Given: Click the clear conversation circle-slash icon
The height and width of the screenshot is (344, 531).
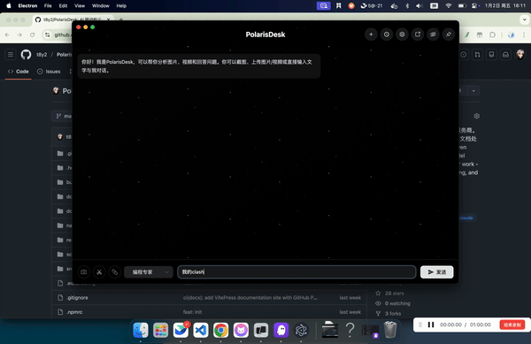Looking at the screenshot, I should (387, 34).
